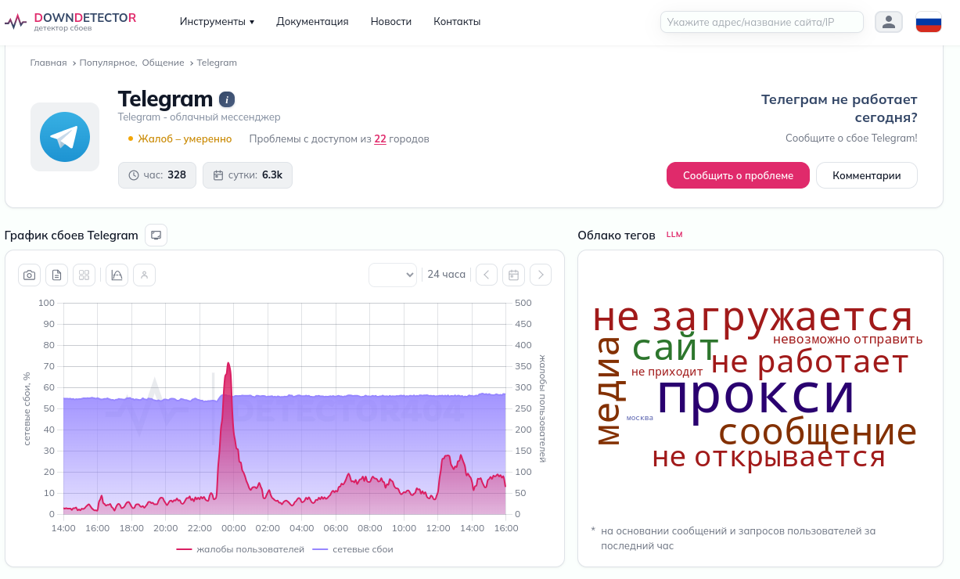The image size is (960, 579).
Task: Open the 22 cities link
Action: point(380,139)
